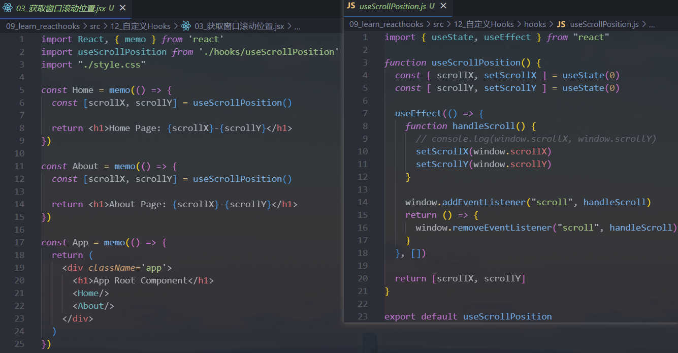This screenshot has height=353, width=678.
Task: Open the src breadcrumb in the jsx editor
Action: pos(95,26)
